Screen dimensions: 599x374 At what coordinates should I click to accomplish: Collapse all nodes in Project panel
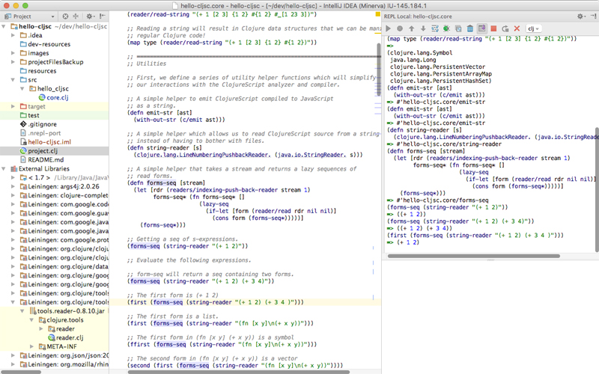coord(76,16)
